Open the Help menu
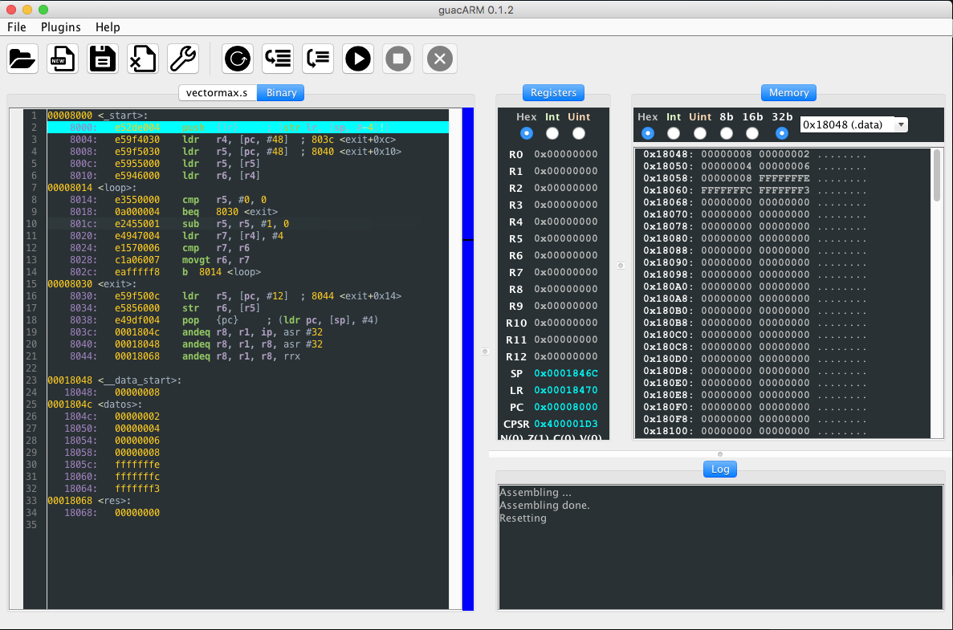Image resolution: width=953 pixels, height=630 pixels. 108,27
